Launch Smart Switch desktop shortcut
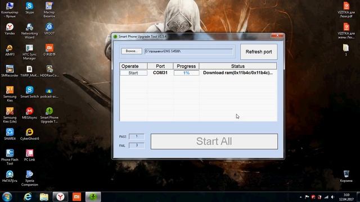 pyautogui.click(x=29, y=92)
